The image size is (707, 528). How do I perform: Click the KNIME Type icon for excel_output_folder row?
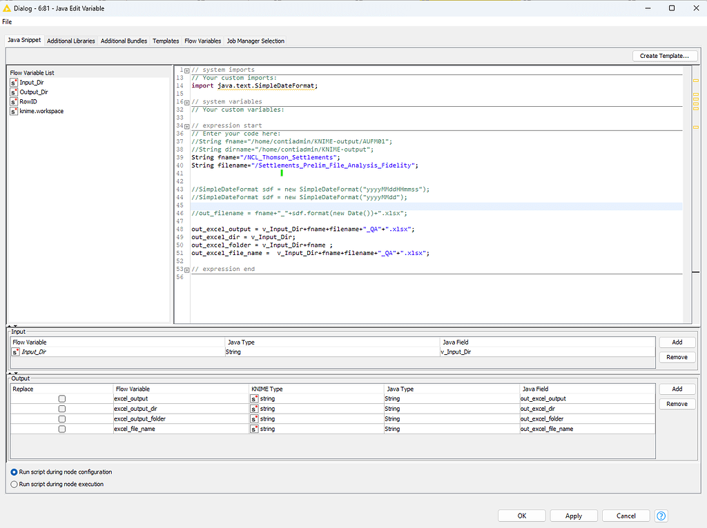click(255, 419)
